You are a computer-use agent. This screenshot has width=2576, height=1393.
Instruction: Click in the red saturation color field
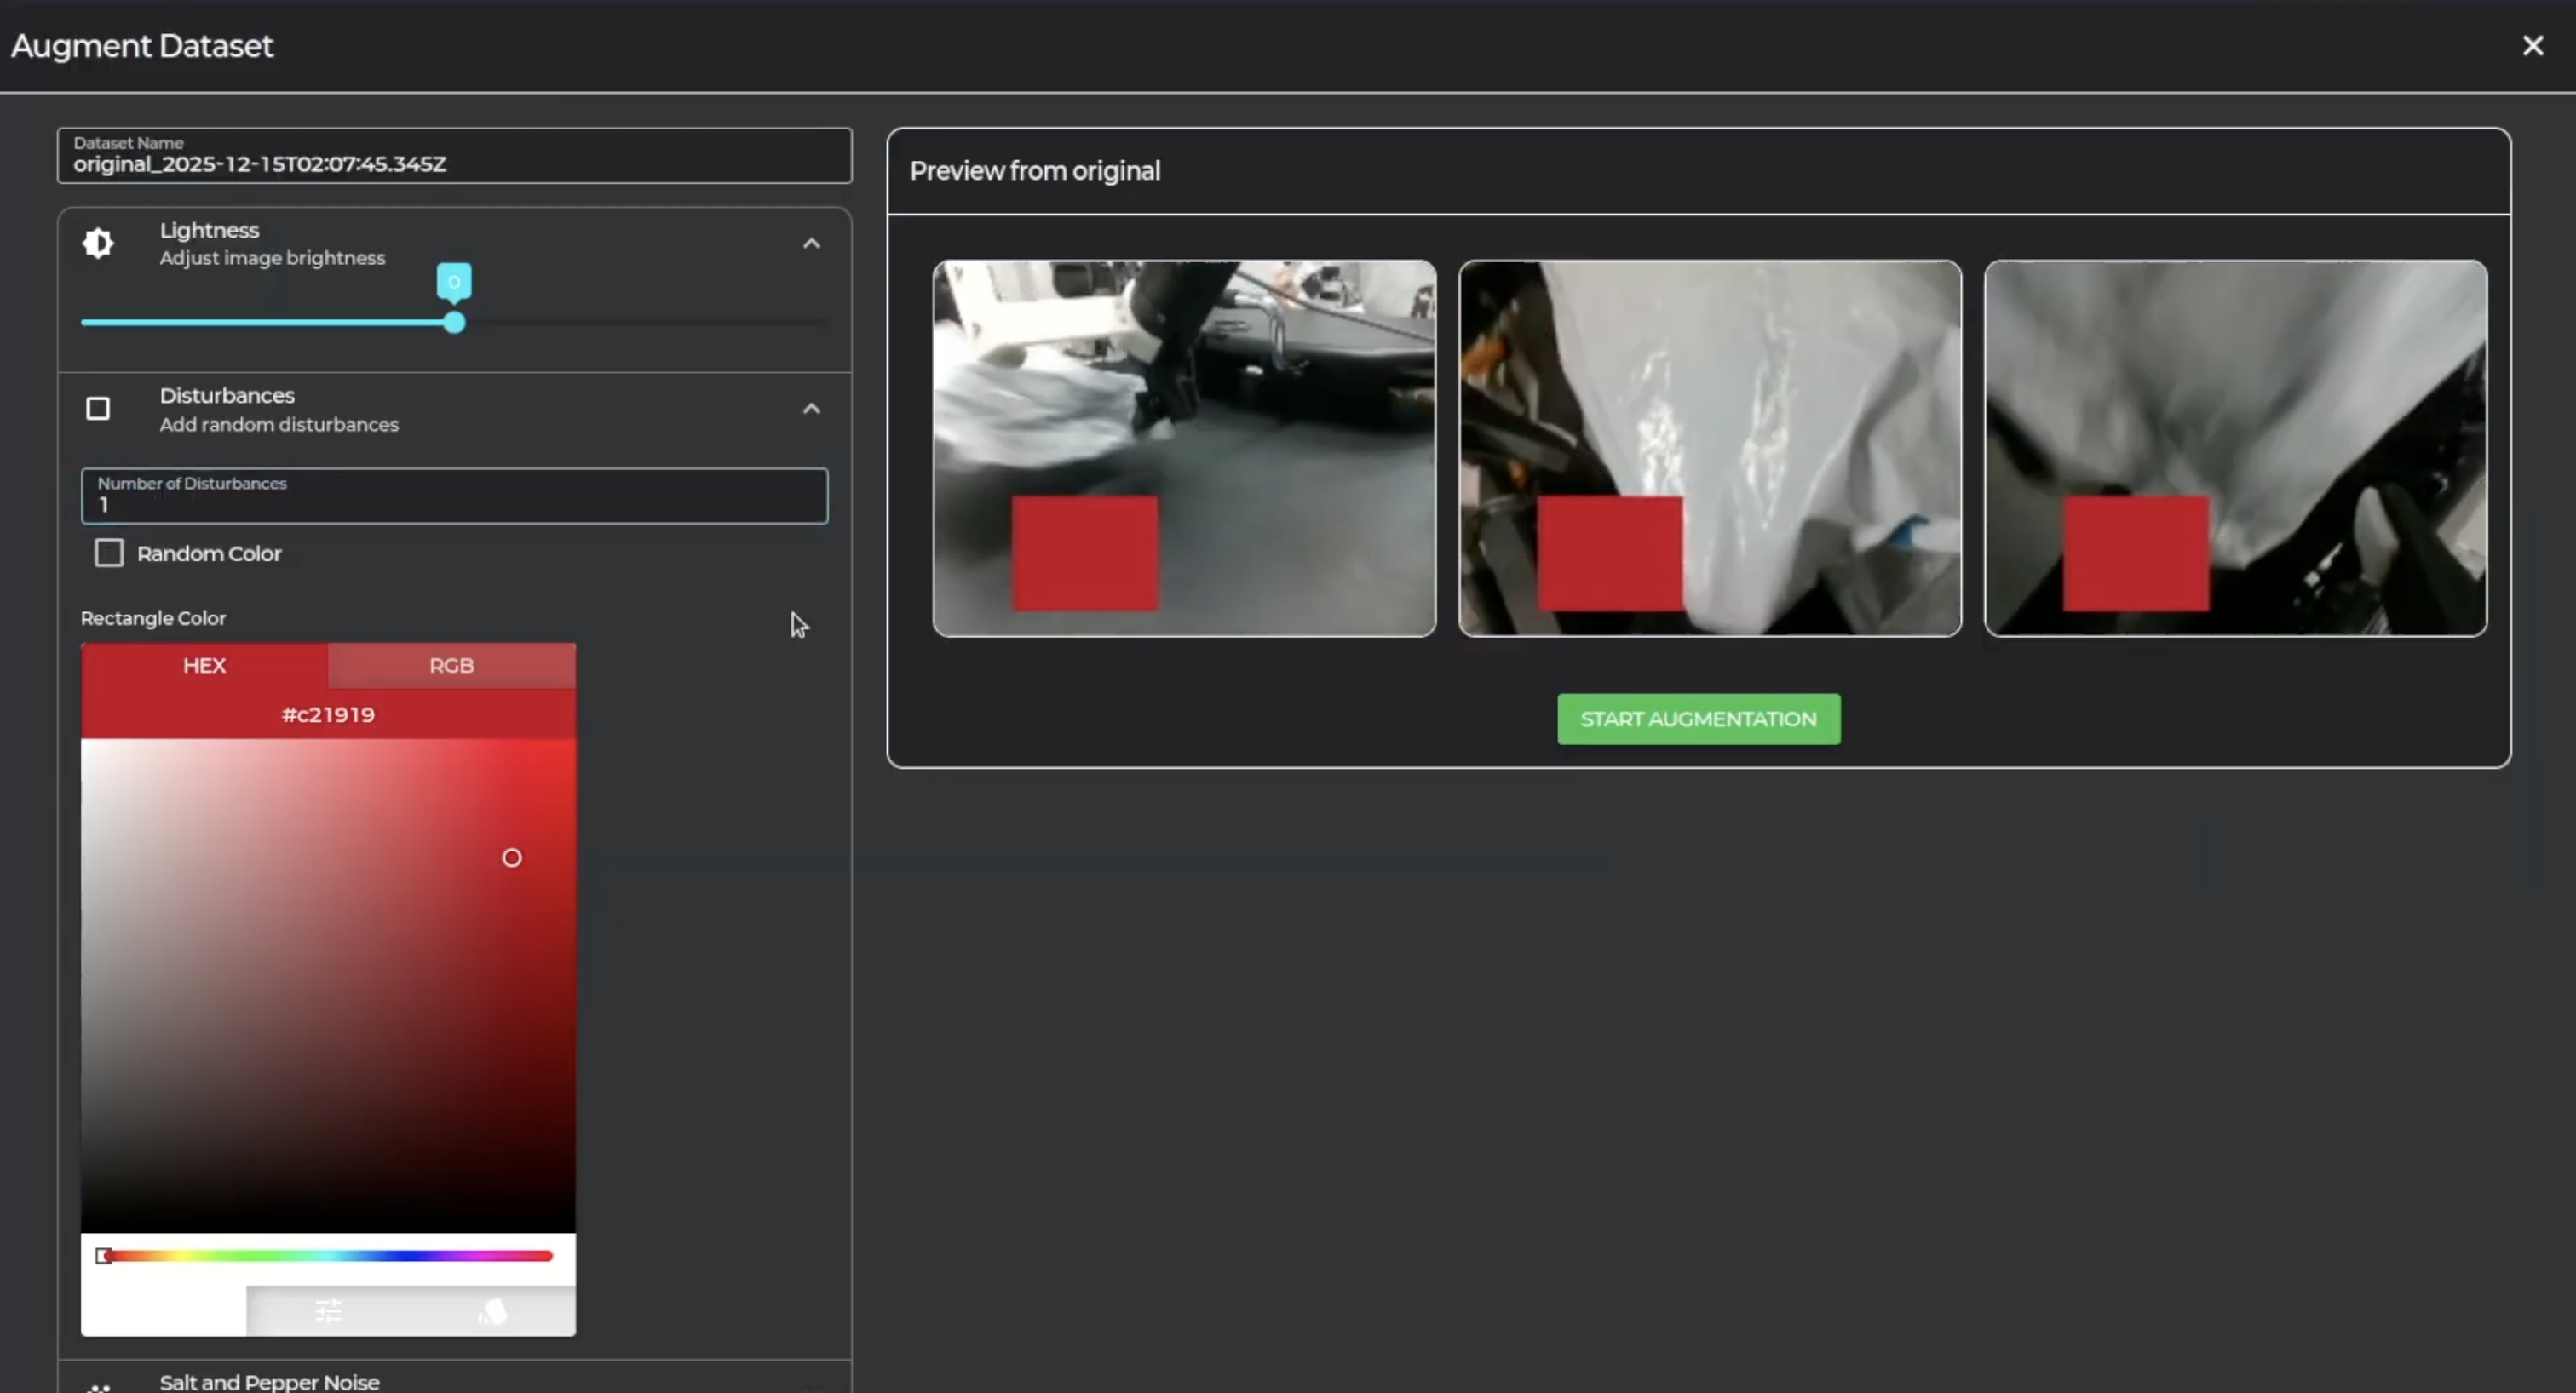pos(328,984)
